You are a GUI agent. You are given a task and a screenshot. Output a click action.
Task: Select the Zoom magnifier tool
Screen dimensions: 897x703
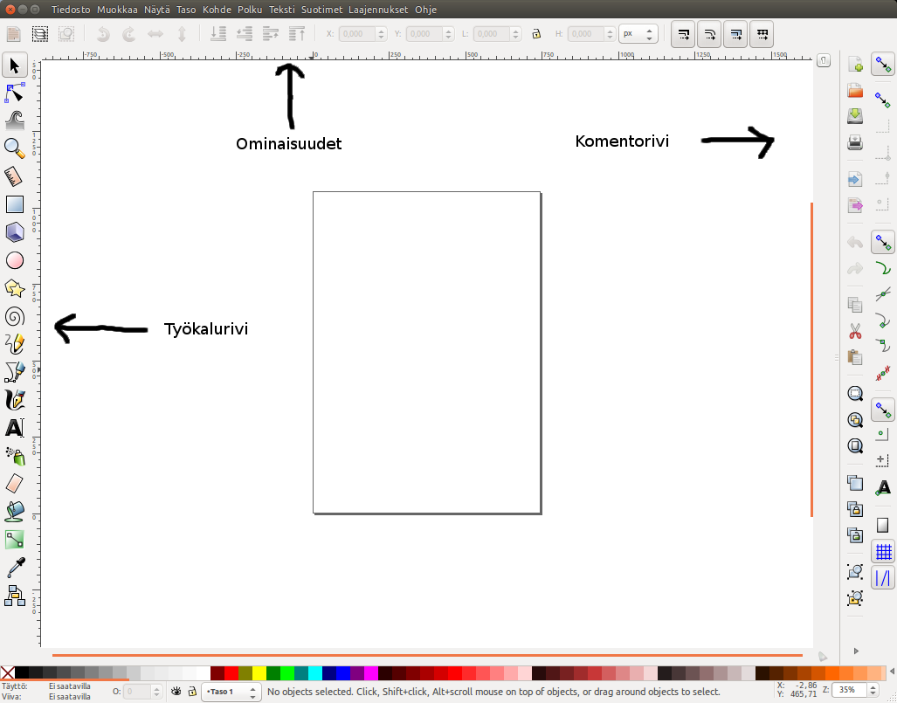click(14, 148)
